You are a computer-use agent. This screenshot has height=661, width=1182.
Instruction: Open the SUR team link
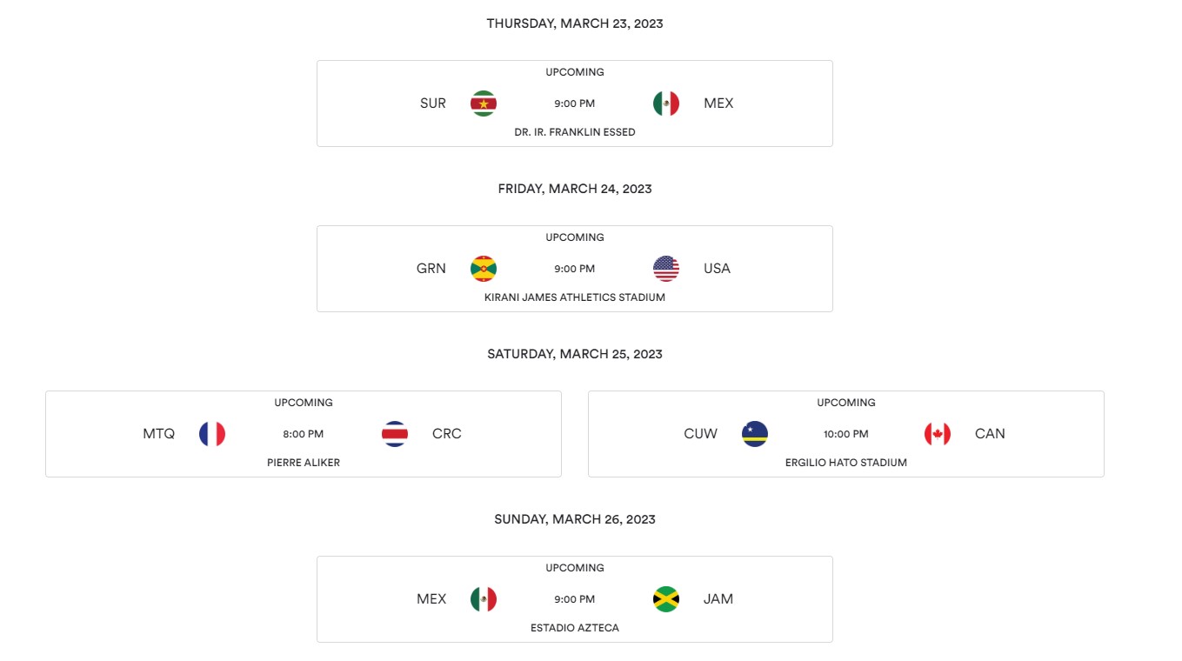(433, 103)
